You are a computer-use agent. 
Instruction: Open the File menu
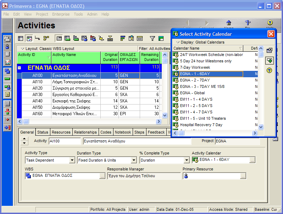coord(6,14)
